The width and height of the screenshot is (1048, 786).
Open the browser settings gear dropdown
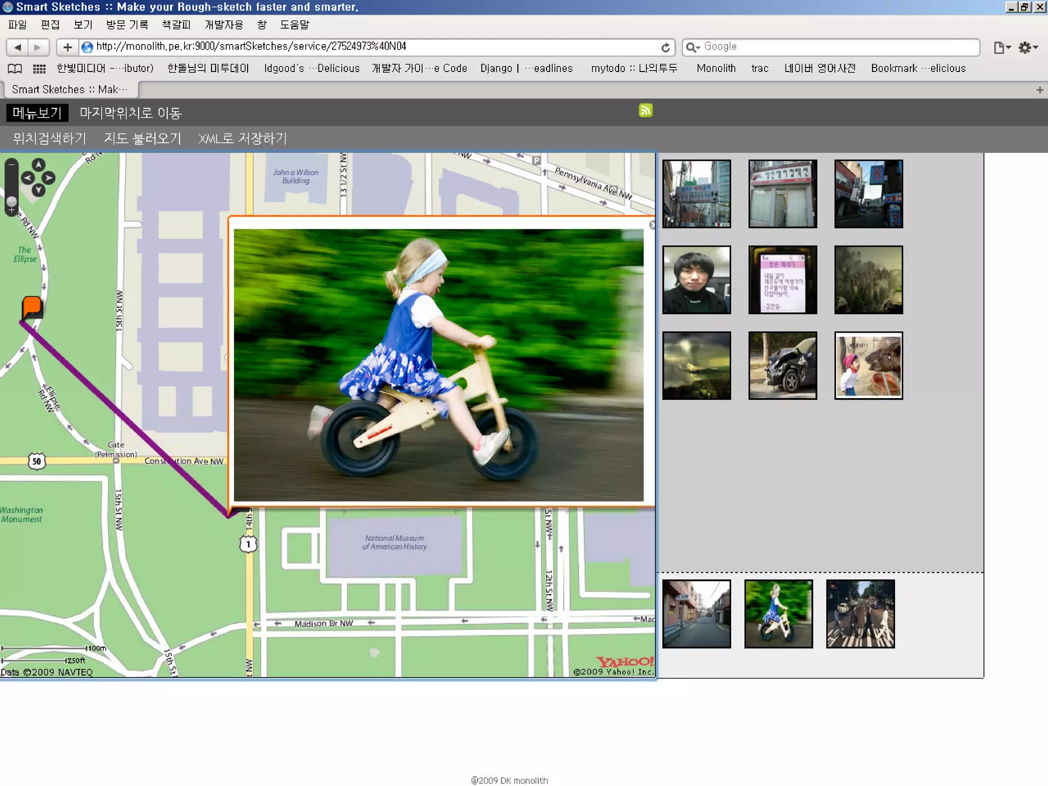pyautogui.click(x=1028, y=48)
